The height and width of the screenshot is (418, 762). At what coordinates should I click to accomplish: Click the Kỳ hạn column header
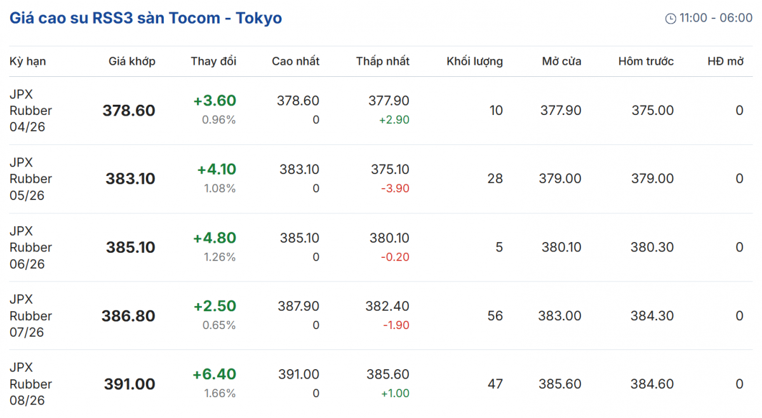[28, 62]
